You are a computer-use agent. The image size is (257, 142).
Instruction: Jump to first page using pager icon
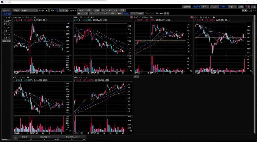[243, 10]
